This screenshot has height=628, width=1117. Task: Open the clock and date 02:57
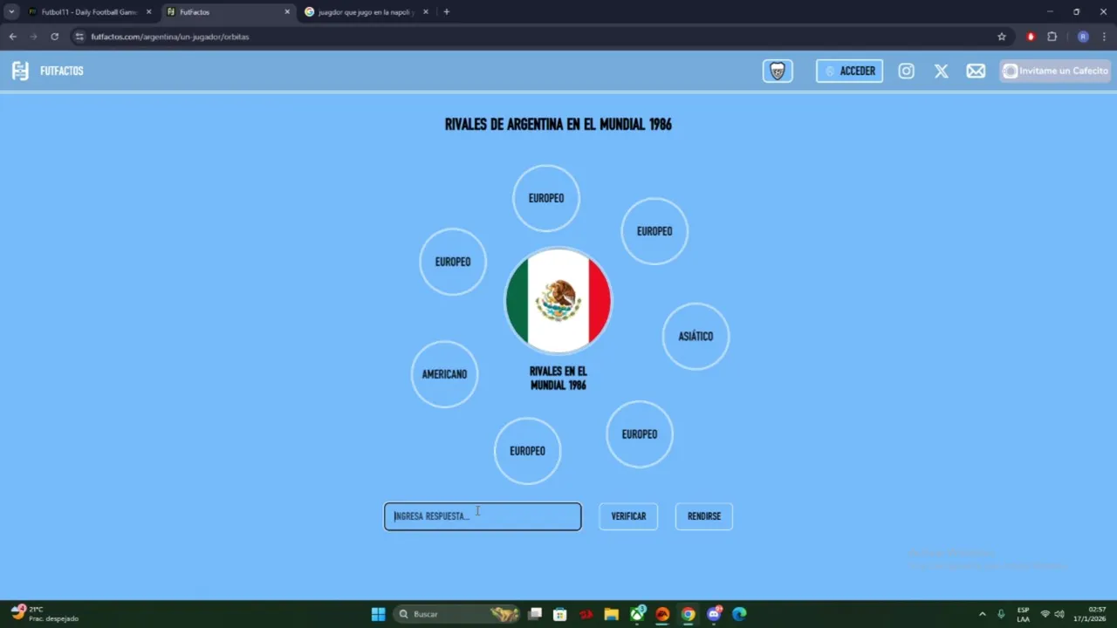coord(1092,614)
